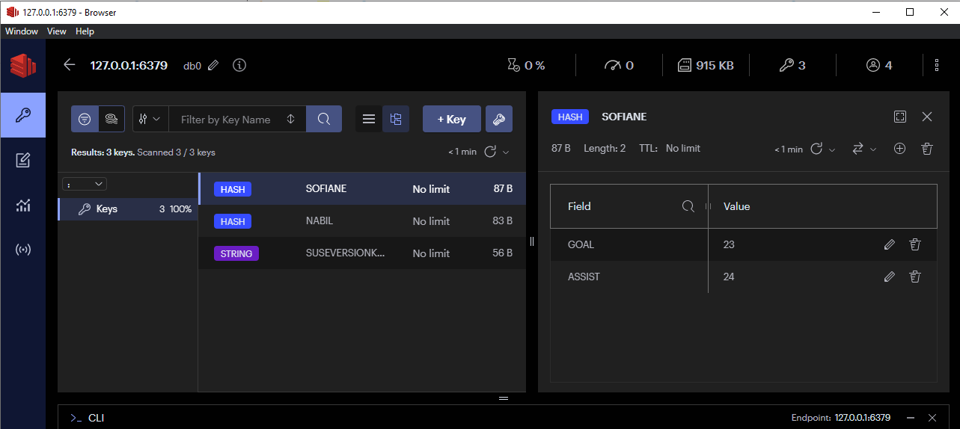Screen dimensions: 960x429
Task: Open the Help menu
Action: point(85,31)
